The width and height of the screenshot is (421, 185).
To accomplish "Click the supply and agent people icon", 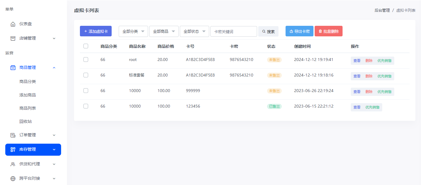I will click(13, 164).
